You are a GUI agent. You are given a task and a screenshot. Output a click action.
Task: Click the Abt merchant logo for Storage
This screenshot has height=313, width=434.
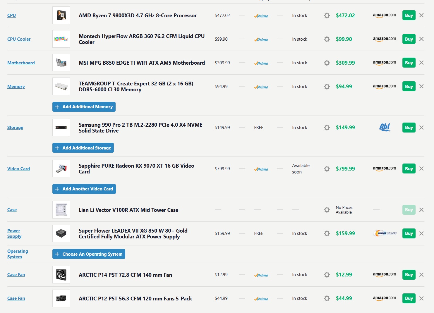click(x=385, y=127)
